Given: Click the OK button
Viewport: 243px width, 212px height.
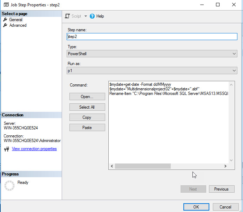Looking at the screenshot, I should 196,207.
